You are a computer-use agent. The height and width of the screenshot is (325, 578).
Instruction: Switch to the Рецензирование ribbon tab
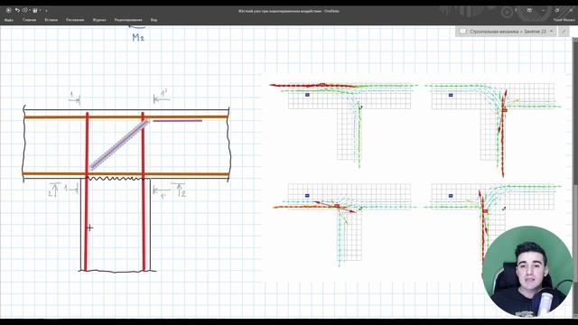coord(128,20)
